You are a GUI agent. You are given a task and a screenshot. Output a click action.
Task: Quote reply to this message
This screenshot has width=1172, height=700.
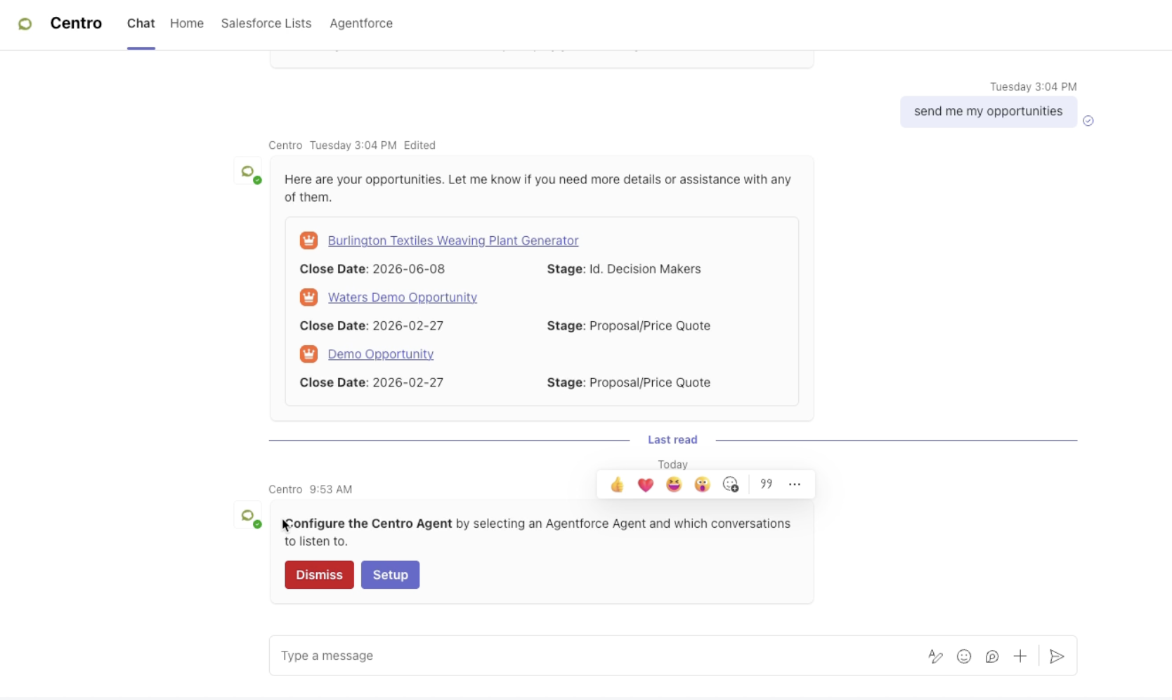[x=767, y=484]
